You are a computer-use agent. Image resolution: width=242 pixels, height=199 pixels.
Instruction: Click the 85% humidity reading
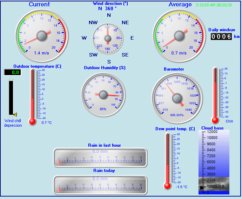point(103,109)
